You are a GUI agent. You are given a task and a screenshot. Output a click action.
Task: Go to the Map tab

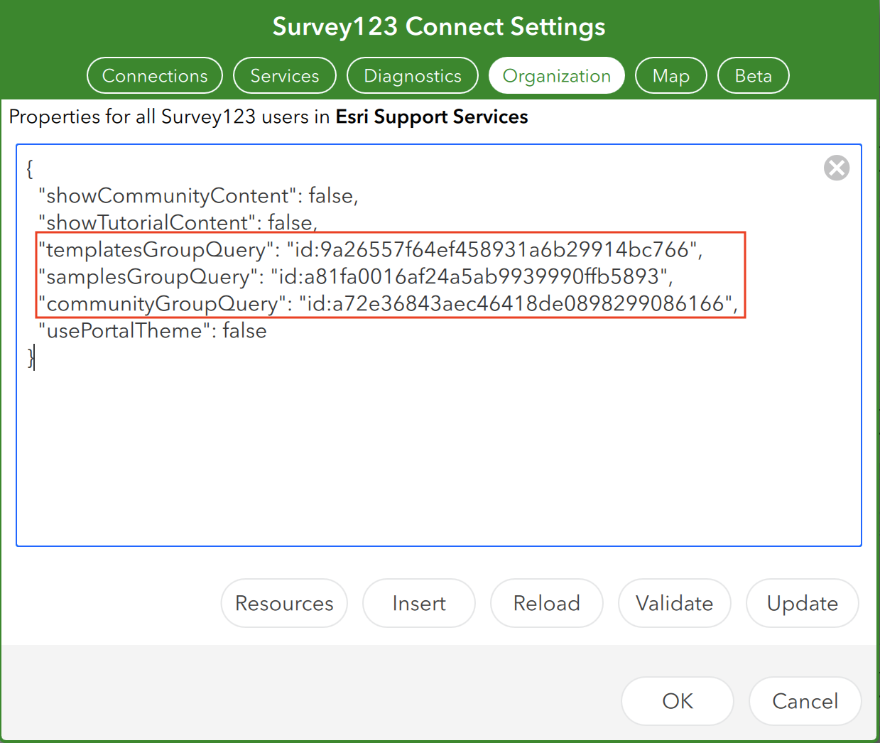[x=671, y=75]
